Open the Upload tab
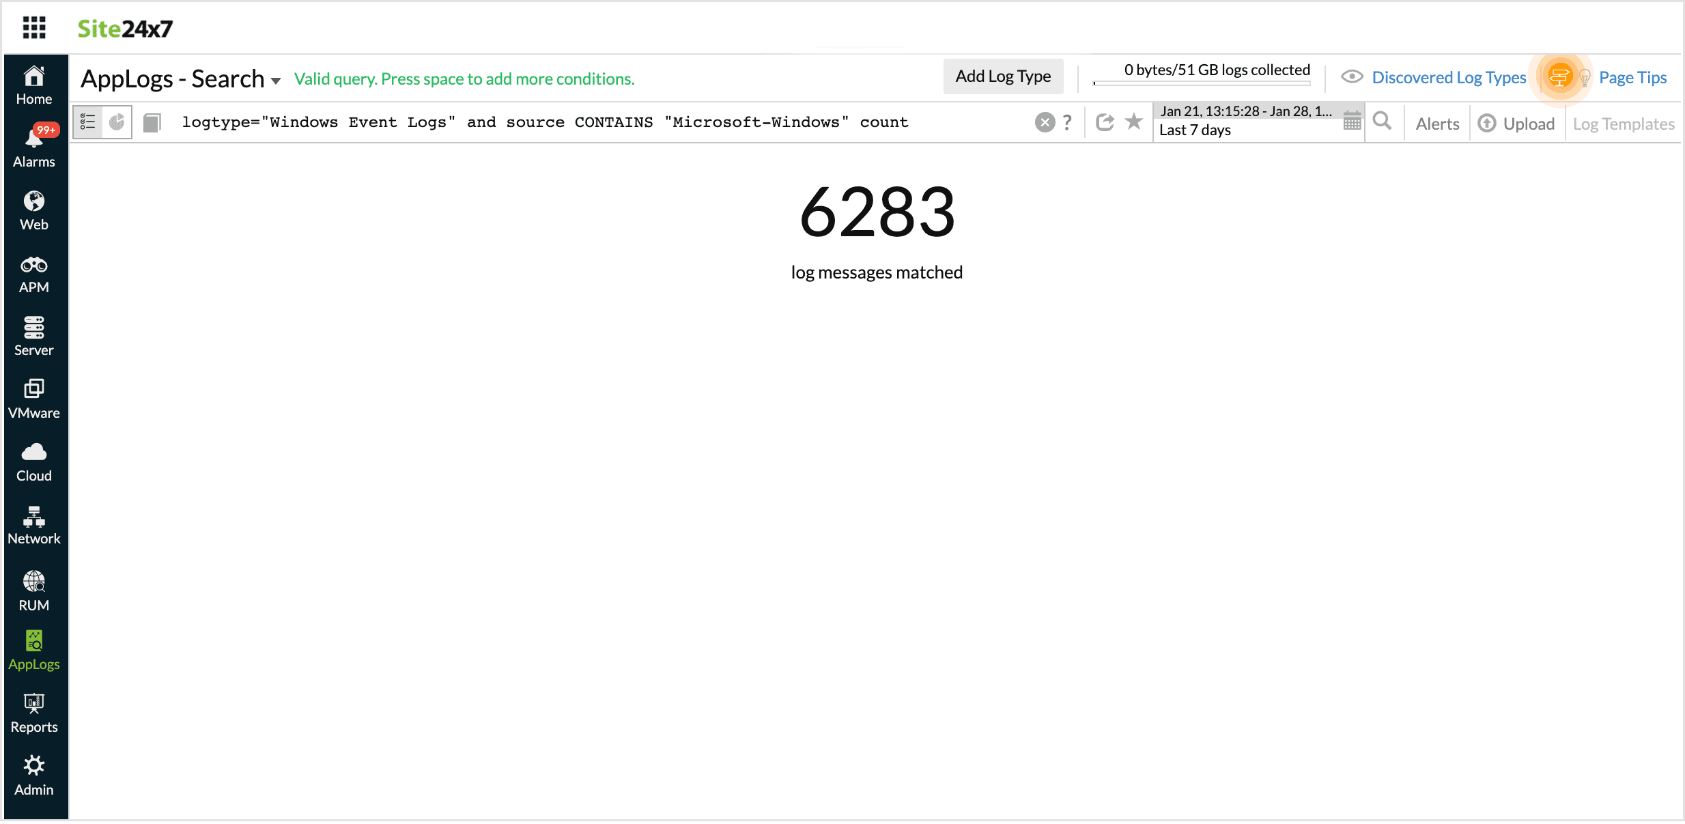 [1517, 123]
